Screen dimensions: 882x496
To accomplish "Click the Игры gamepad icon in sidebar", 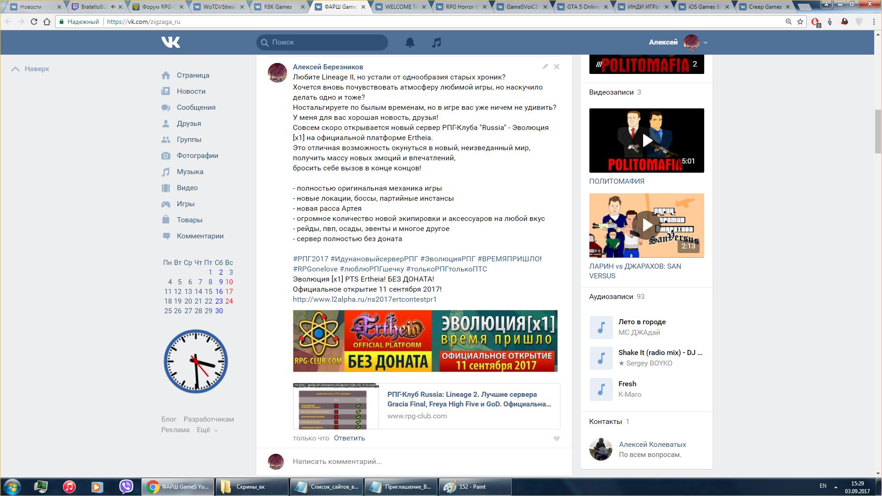I will pyautogui.click(x=166, y=204).
